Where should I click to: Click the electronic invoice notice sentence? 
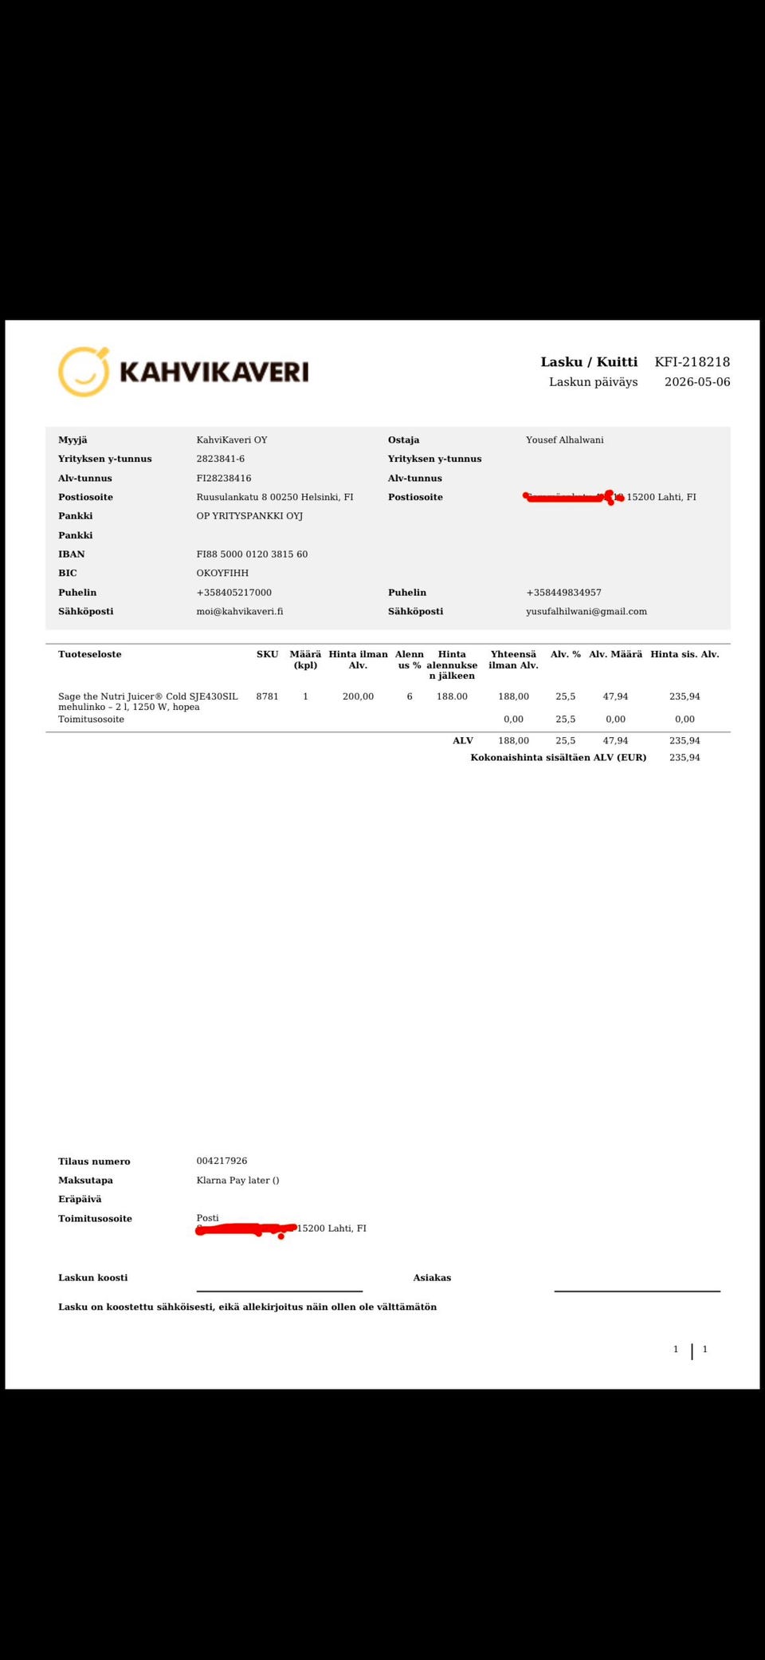pyautogui.click(x=247, y=1307)
